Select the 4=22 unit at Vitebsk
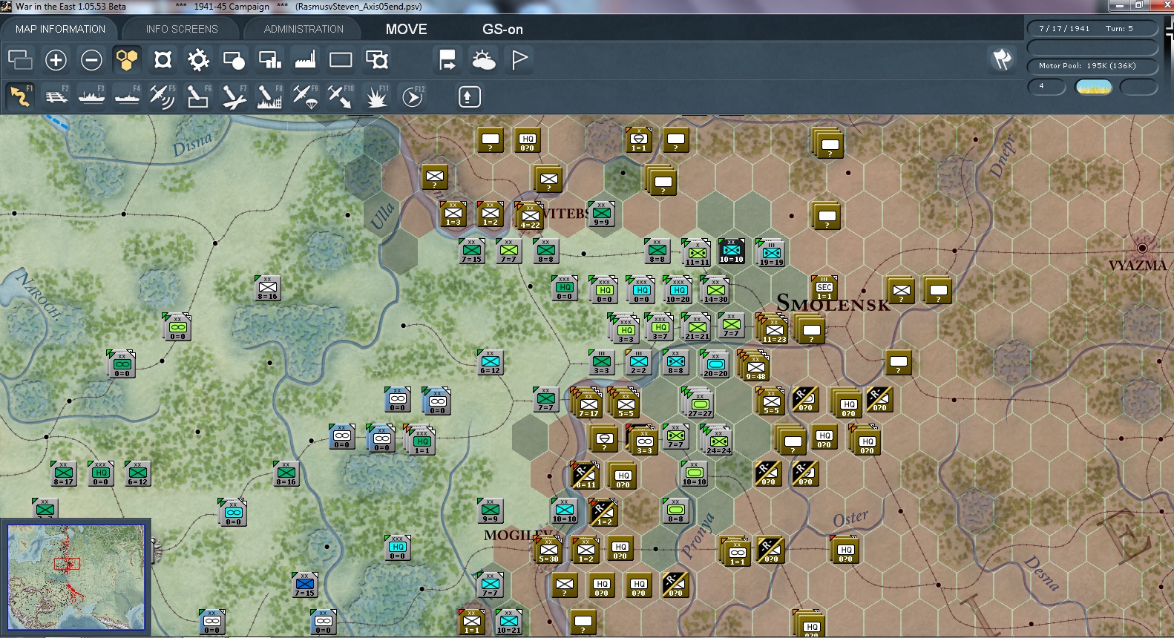Image resolution: width=1174 pixels, height=638 pixels. (530, 216)
